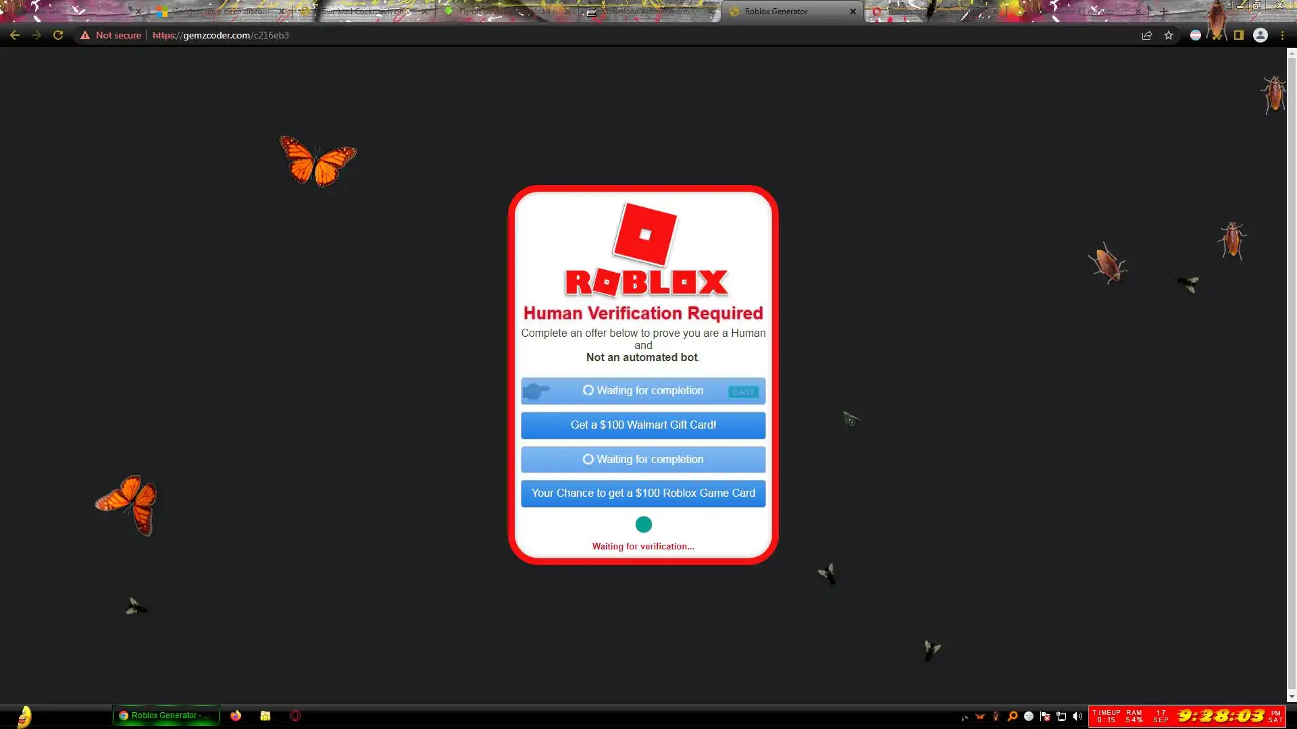Open Firefox from the taskbar
This screenshot has width=1297, height=729.
pyautogui.click(x=236, y=715)
